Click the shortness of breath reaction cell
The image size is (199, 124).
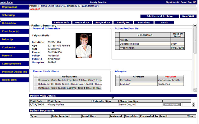[171, 80]
